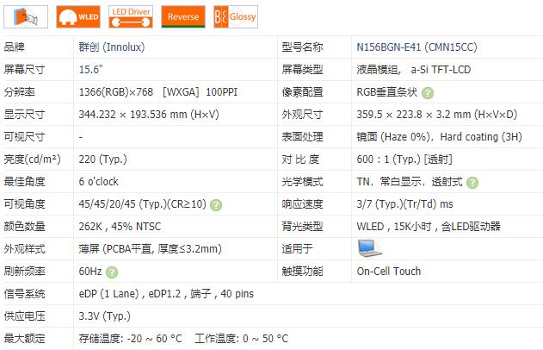Viewport: 543px width, 350px height.
Task: Select the 344.232 × 193.536 mm display size
Action: pyautogui.click(x=149, y=114)
